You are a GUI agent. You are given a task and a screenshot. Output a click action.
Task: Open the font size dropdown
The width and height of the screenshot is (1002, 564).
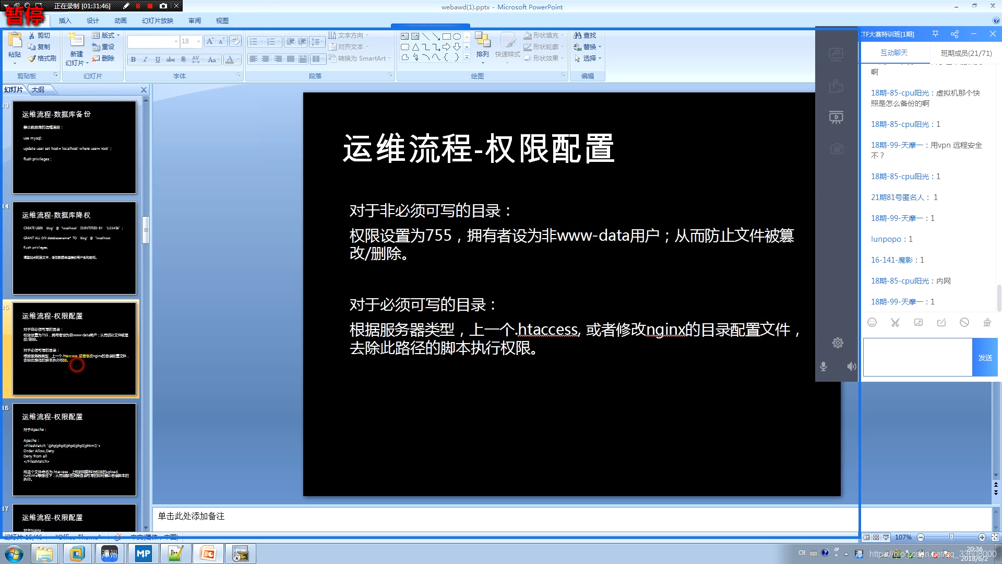(198, 41)
